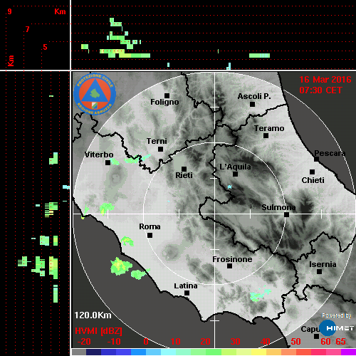Click the Terni city marker square
Image resolution: width=356 pixels, height=356 pixels.
point(160,149)
